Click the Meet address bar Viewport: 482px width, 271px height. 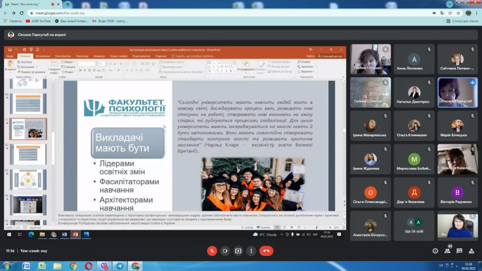188,13
